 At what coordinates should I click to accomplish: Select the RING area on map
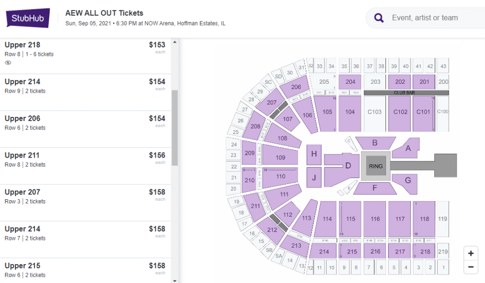[376, 166]
